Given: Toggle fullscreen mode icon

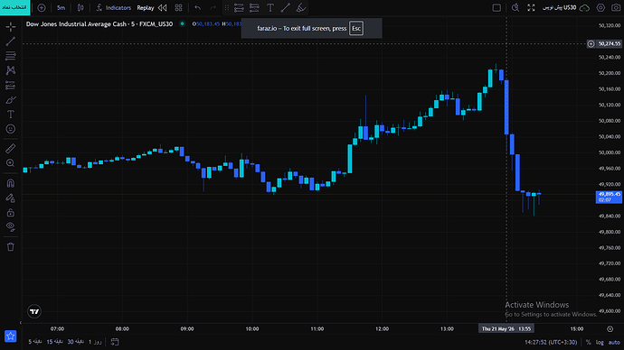Looking at the screenshot, I should (531, 7).
